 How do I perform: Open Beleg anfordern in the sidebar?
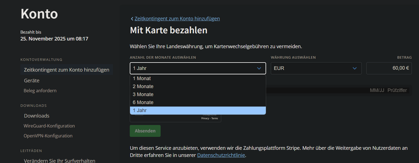[40, 91]
